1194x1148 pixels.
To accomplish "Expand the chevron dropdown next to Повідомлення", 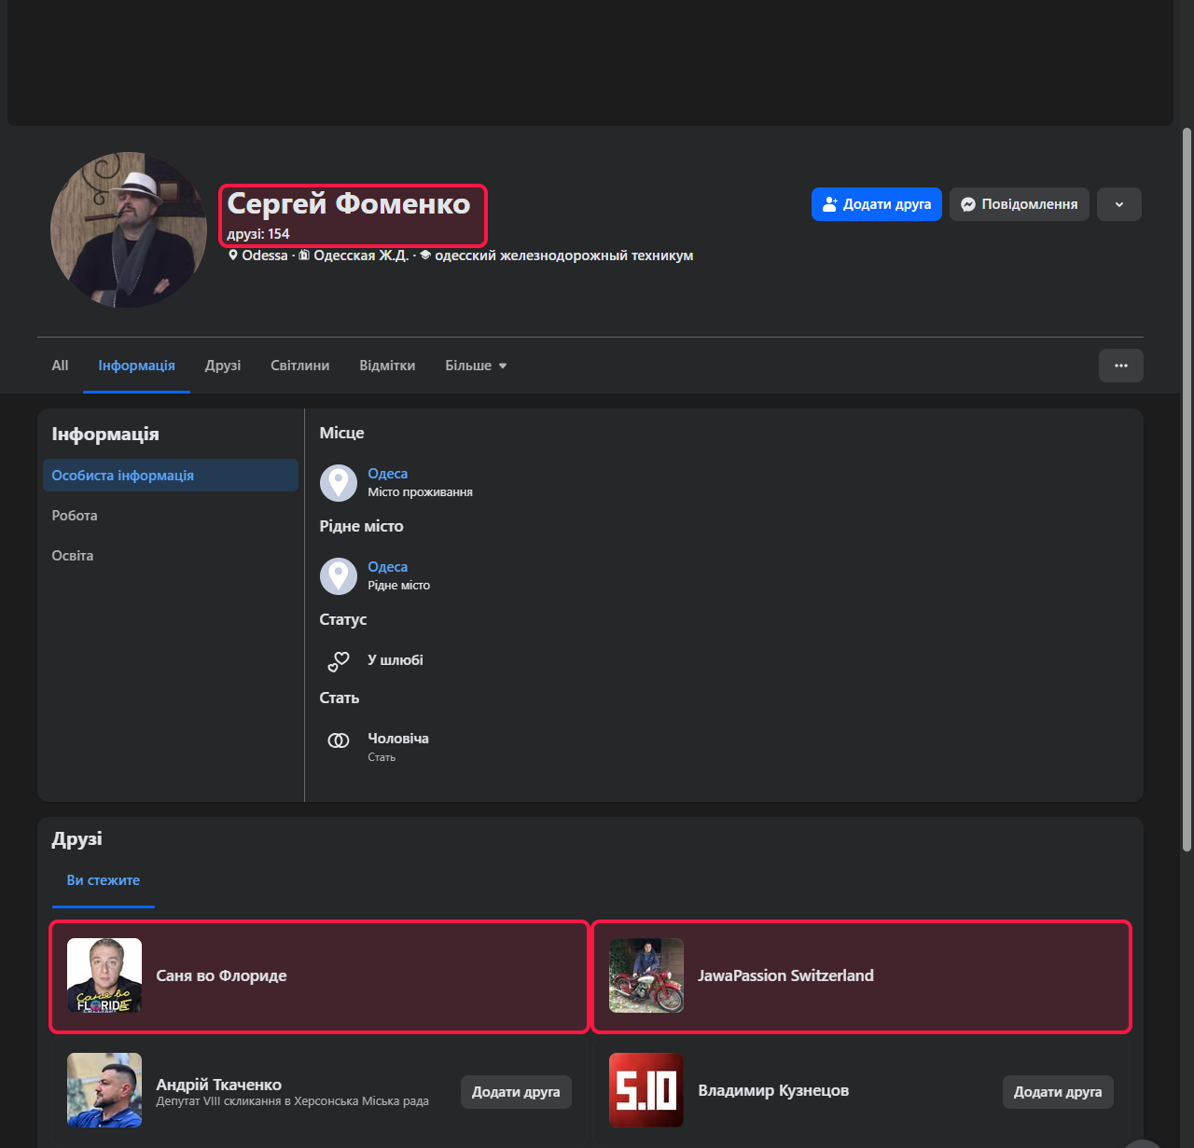I will [x=1119, y=204].
